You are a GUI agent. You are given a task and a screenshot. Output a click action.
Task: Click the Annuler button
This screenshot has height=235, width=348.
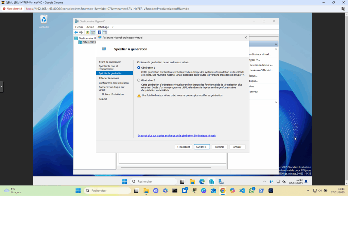point(237,147)
